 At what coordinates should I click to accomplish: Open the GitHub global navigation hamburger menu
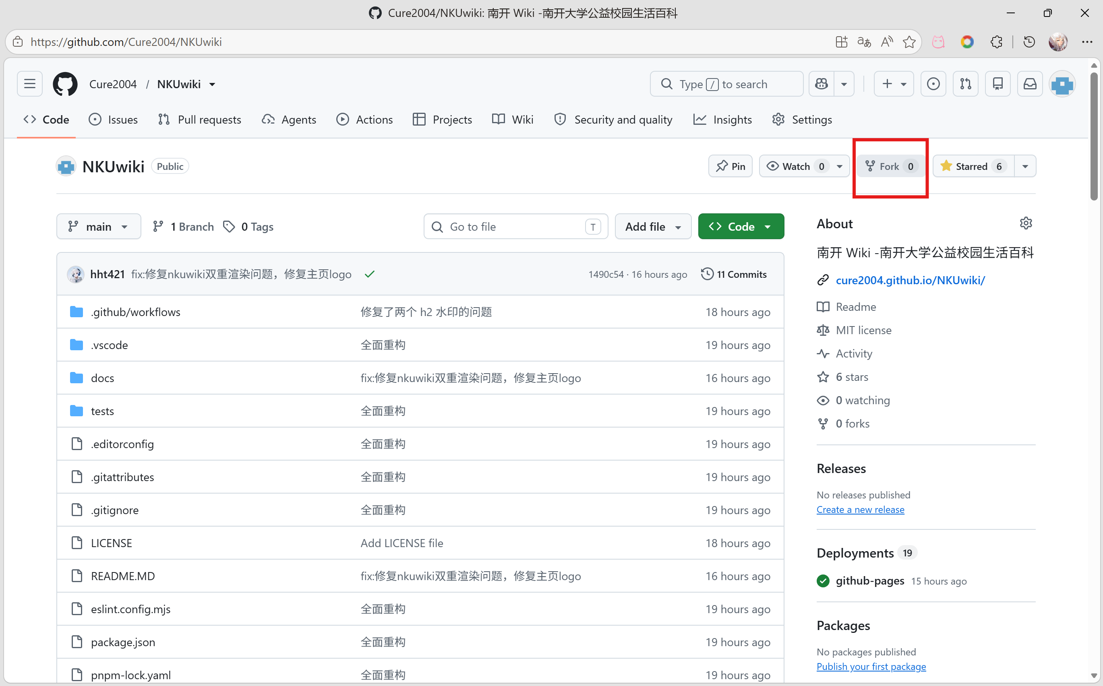(x=30, y=84)
